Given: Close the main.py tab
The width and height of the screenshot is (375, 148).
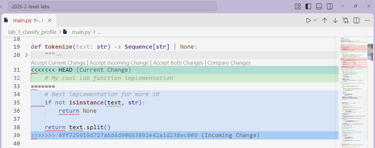Looking at the screenshot, I should (50, 20).
